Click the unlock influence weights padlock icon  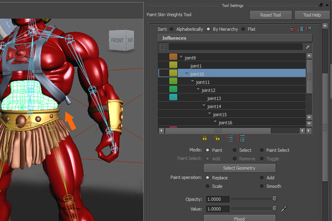[x=216, y=138]
